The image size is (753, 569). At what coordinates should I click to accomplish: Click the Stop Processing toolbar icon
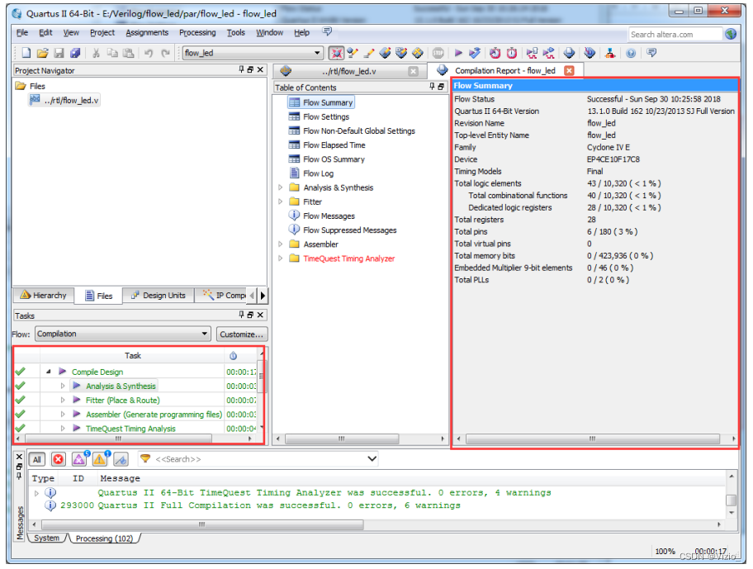coord(438,53)
